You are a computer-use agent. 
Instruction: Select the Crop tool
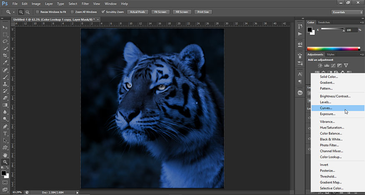5,56
